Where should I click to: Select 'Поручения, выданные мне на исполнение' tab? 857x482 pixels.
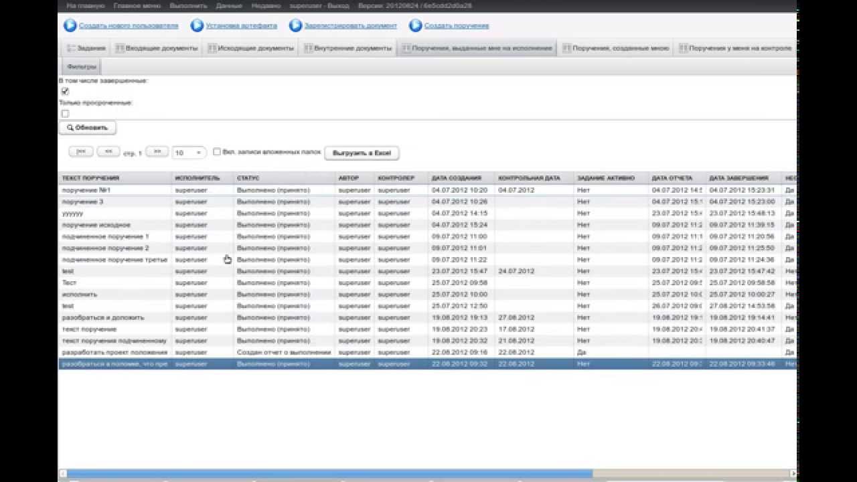[477, 48]
